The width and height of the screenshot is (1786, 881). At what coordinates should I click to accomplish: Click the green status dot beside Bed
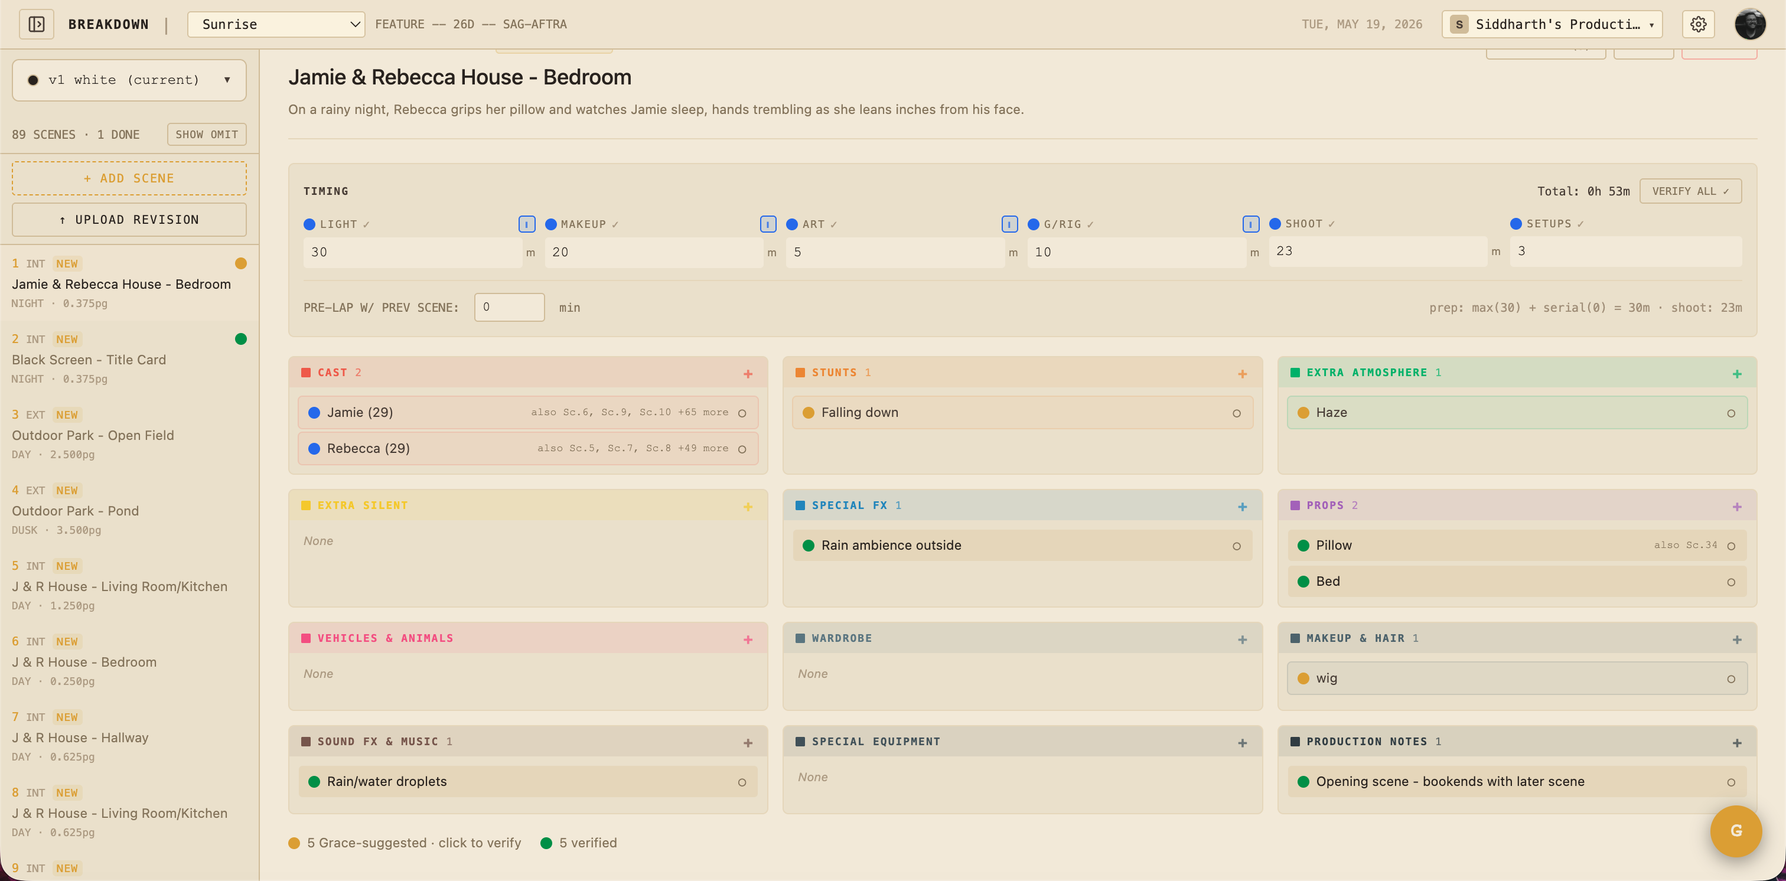click(1303, 582)
